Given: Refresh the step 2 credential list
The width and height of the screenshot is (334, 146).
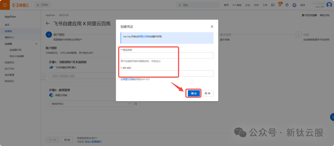Looking at the screenshot, I should pos(135,104).
